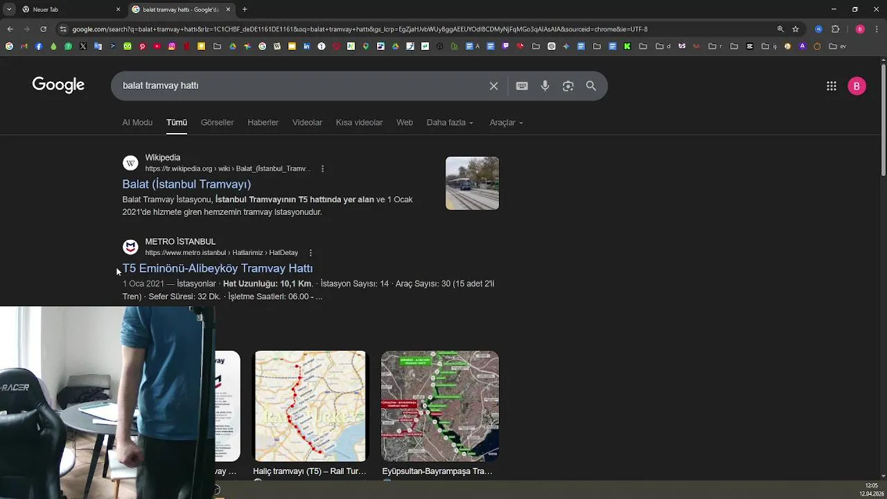The width and height of the screenshot is (887, 499).
Task: Open Chrome profile avatar in toolbar
Action: 860,29
